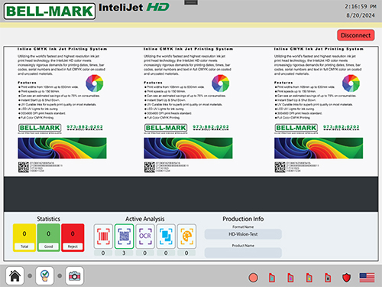Click the color analysis count value 0
This screenshot has width=382, height=287.
coord(186,253)
